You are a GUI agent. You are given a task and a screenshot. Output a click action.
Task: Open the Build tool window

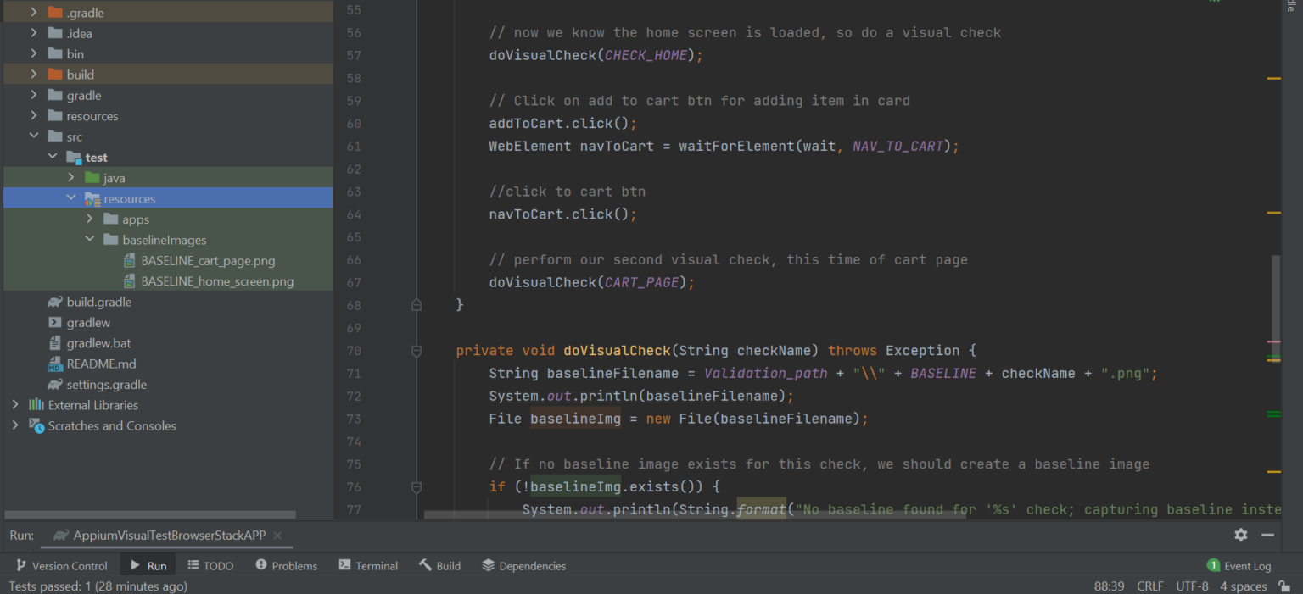(439, 565)
